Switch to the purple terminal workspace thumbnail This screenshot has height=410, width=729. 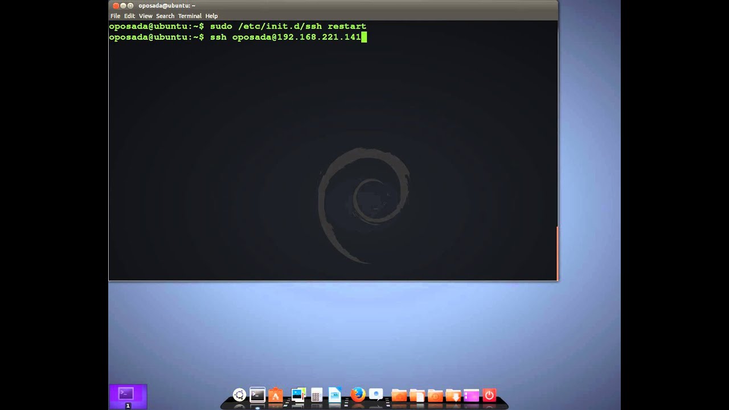tap(128, 396)
